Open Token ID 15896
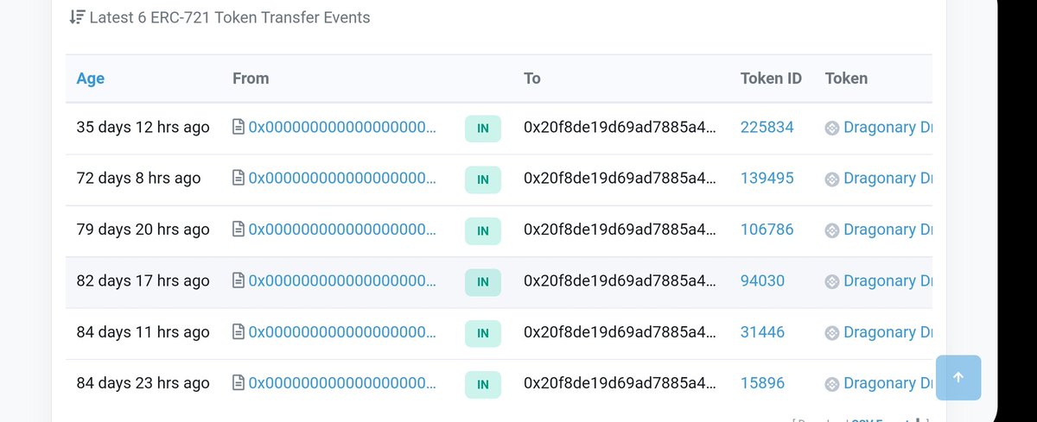Screen dimensions: 1037x422 [762, 383]
